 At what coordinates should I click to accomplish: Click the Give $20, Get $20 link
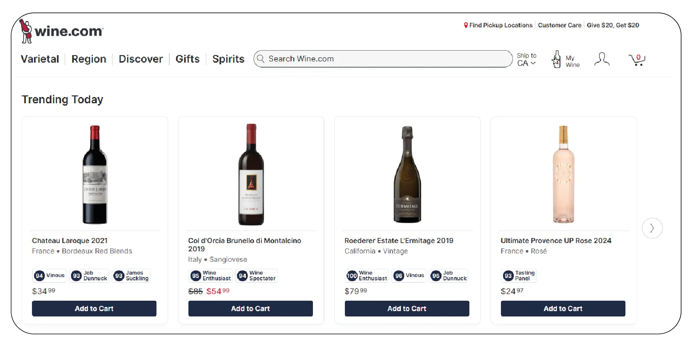click(x=613, y=25)
